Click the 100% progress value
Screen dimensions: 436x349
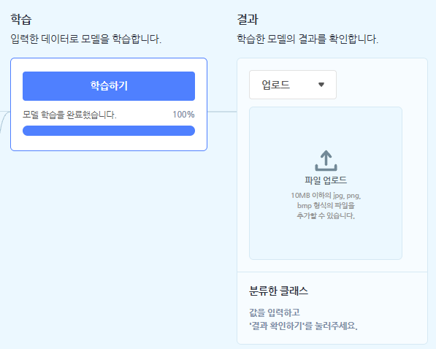(183, 115)
